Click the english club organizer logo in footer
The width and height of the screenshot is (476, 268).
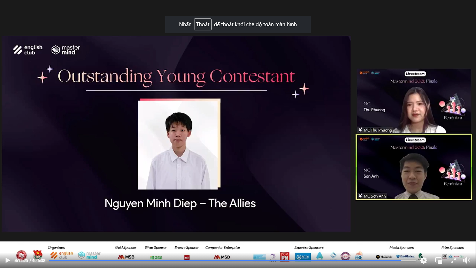[62, 255]
